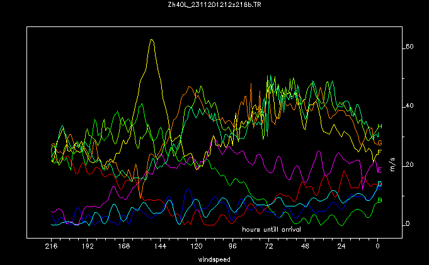429x265 pixels.
Task: Select the 144 hour tick label
Action: [160, 247]
